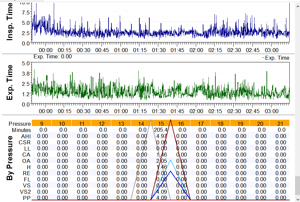Click the Pressure 15 column header
The width and height of the screenshot is (300, 202).
pyautogui.click(x=161, y=123)
